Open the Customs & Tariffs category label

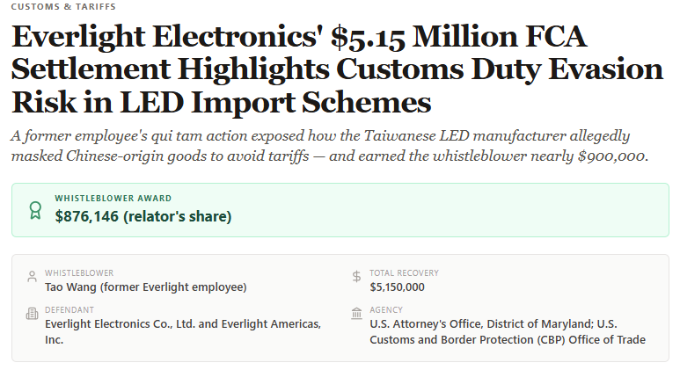[x=63, y=6]
